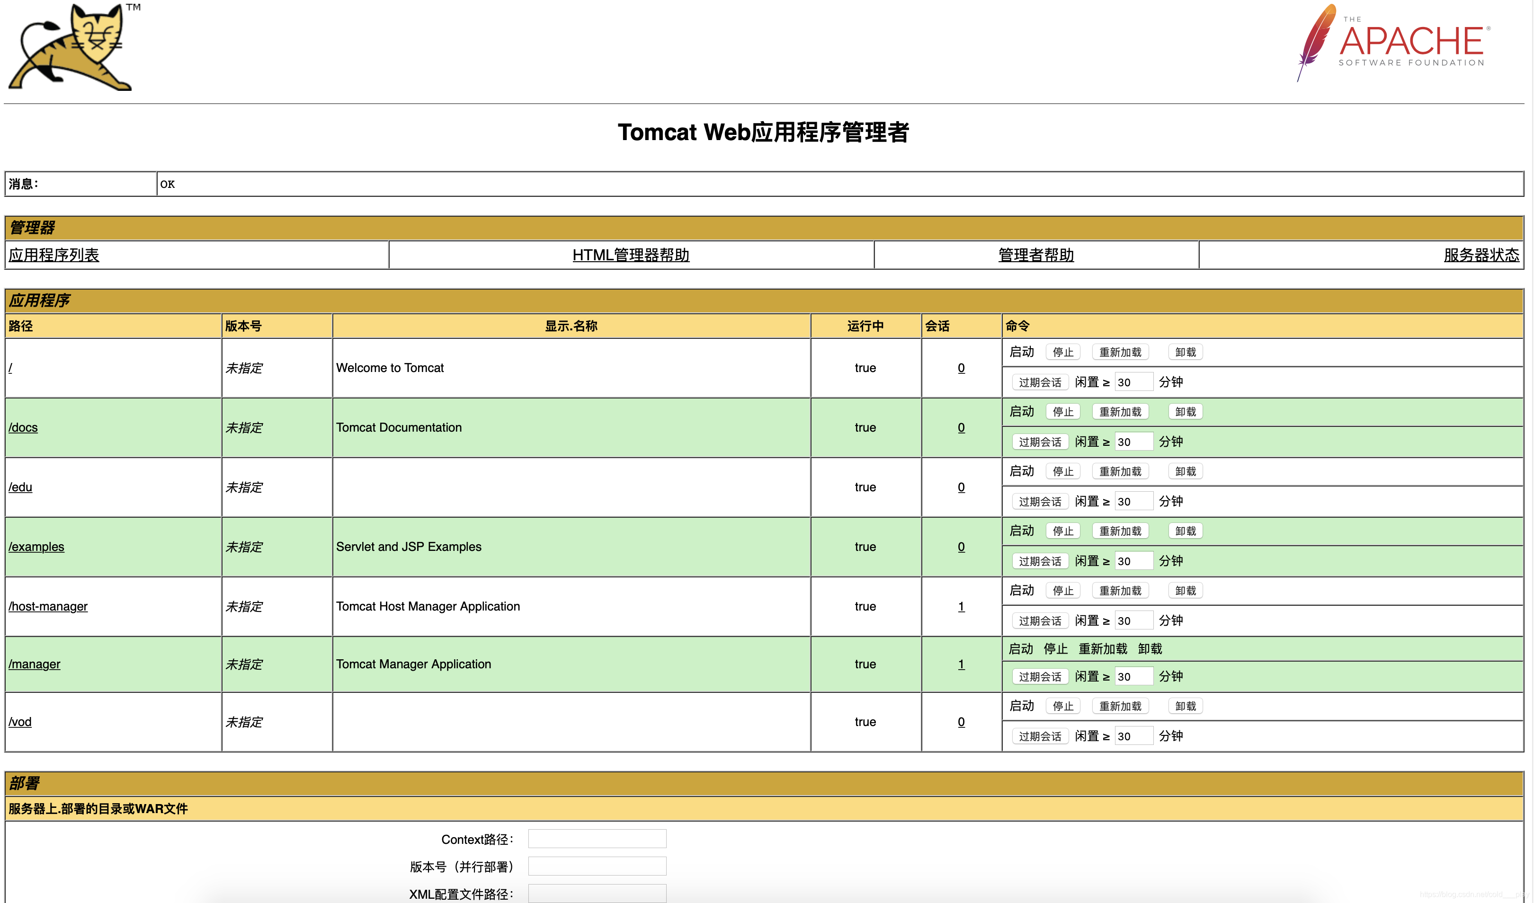The image size is (1534, 903).
Task: Select the 'Tomcat Host Manager Application' name cell
Action: point(571,606)
